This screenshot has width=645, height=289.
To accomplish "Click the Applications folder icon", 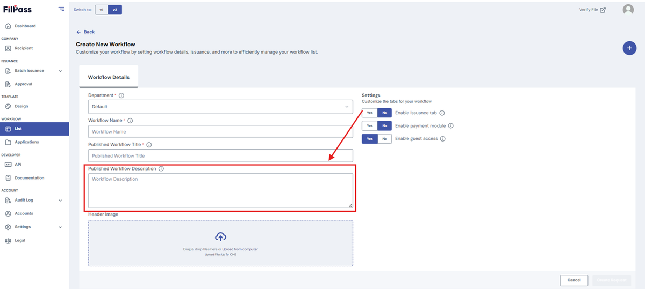I will tap(8, 142).
